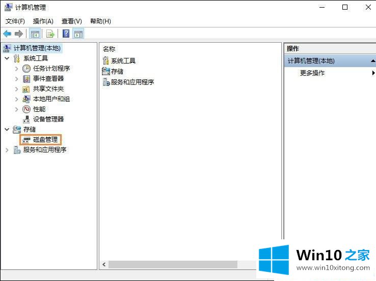Toggle the show/hide console tree icon
The width and height of the screenshot is (376, 281).
pos(35,34)
